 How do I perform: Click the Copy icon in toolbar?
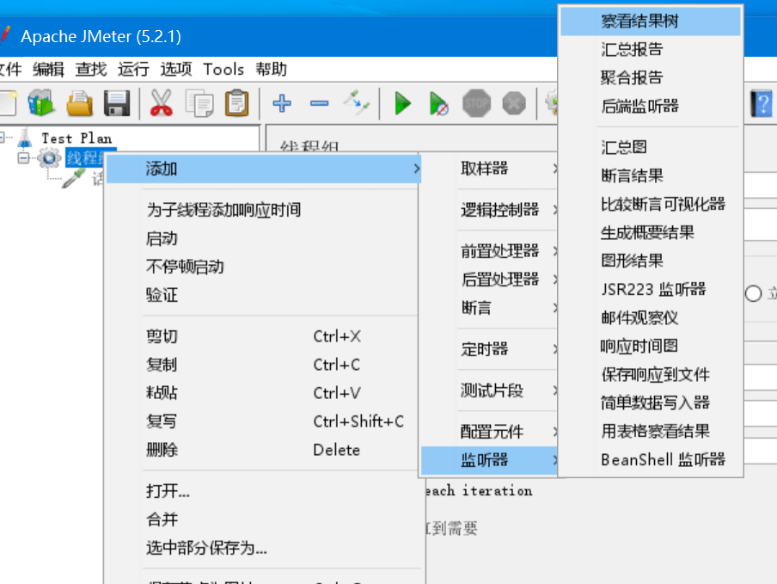pos(199,103)
